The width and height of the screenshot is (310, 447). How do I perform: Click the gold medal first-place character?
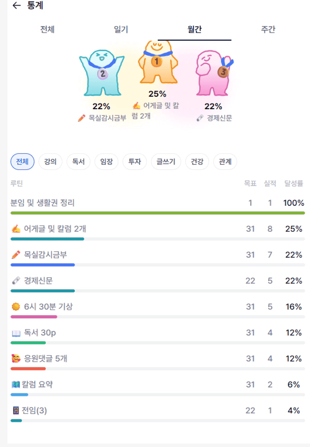coord(157,62)
